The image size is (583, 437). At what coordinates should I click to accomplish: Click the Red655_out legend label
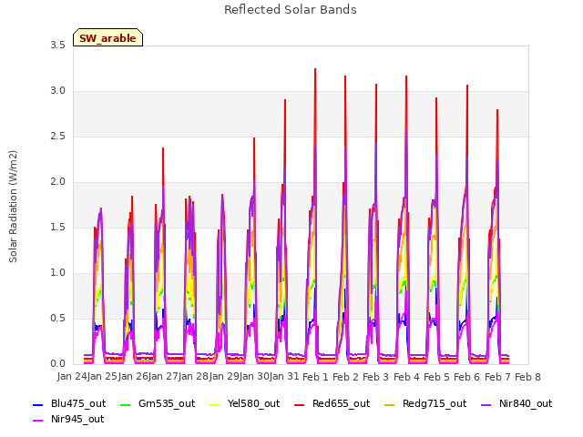click(x=341, y=403)
